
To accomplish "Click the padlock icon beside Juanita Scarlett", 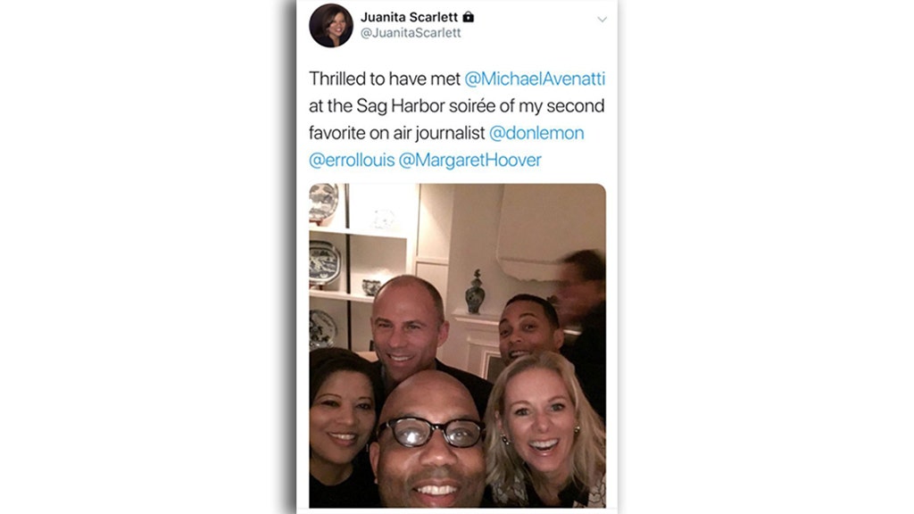I will pyautogui.click(x=468, y=17).
